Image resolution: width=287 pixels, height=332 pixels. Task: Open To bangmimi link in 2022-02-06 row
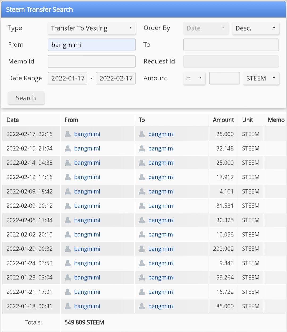(161, 220)
